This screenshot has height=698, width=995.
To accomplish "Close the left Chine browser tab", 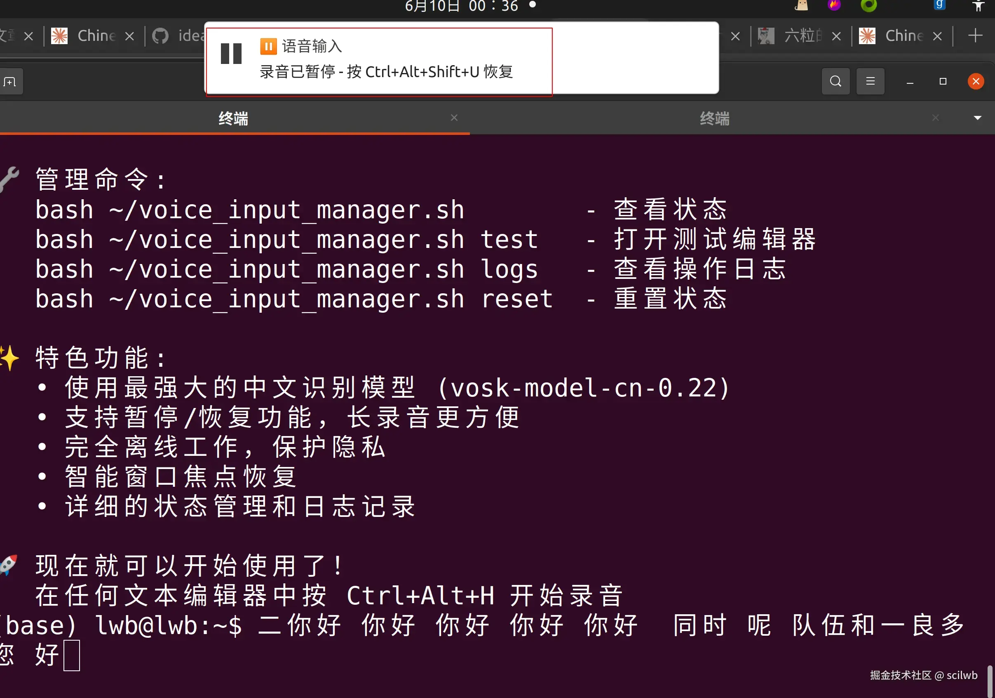I will pyautogui.click(x=129, y=36).
